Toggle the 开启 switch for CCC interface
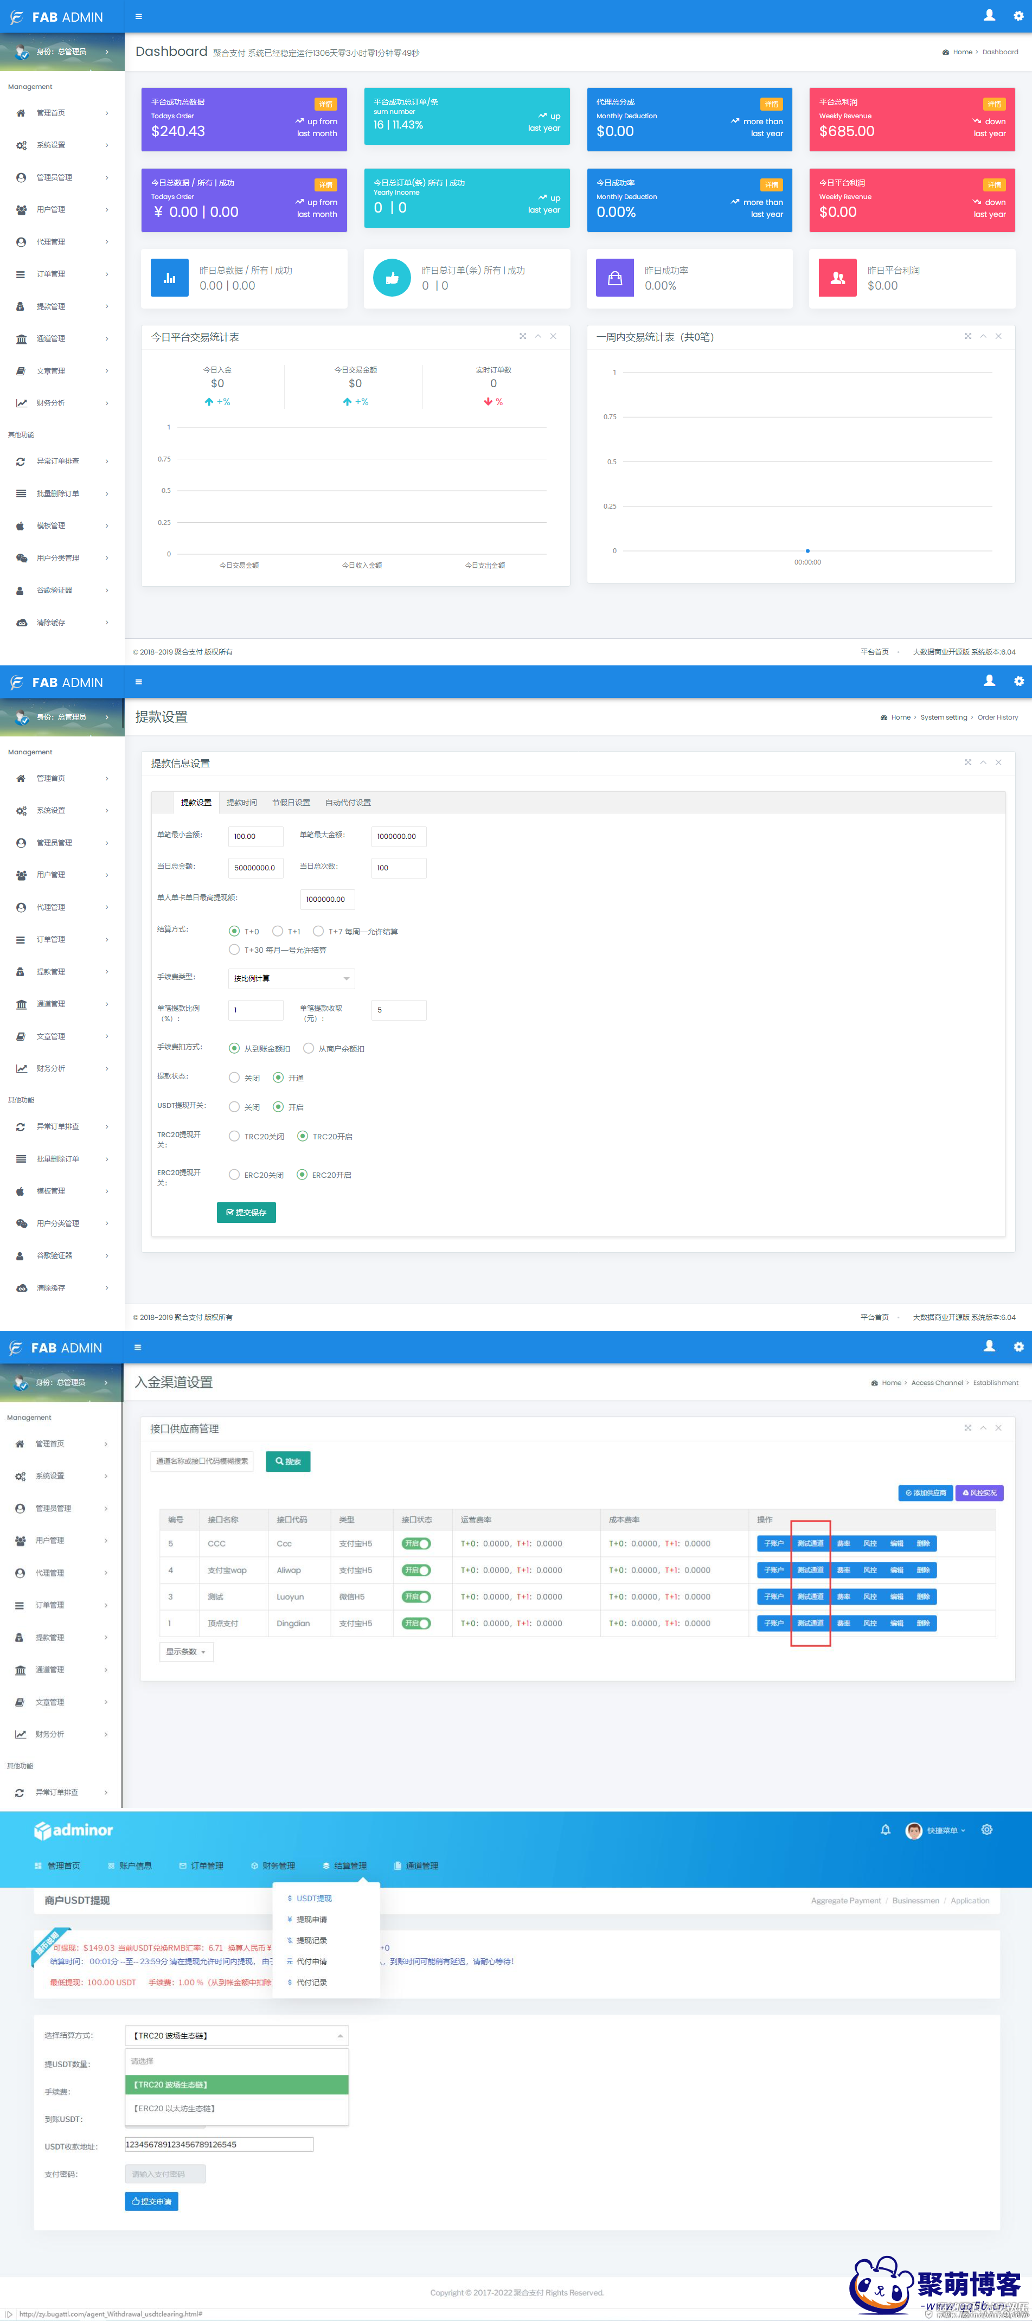This screenshot has width=1032, height=2321. point(416,1543)
